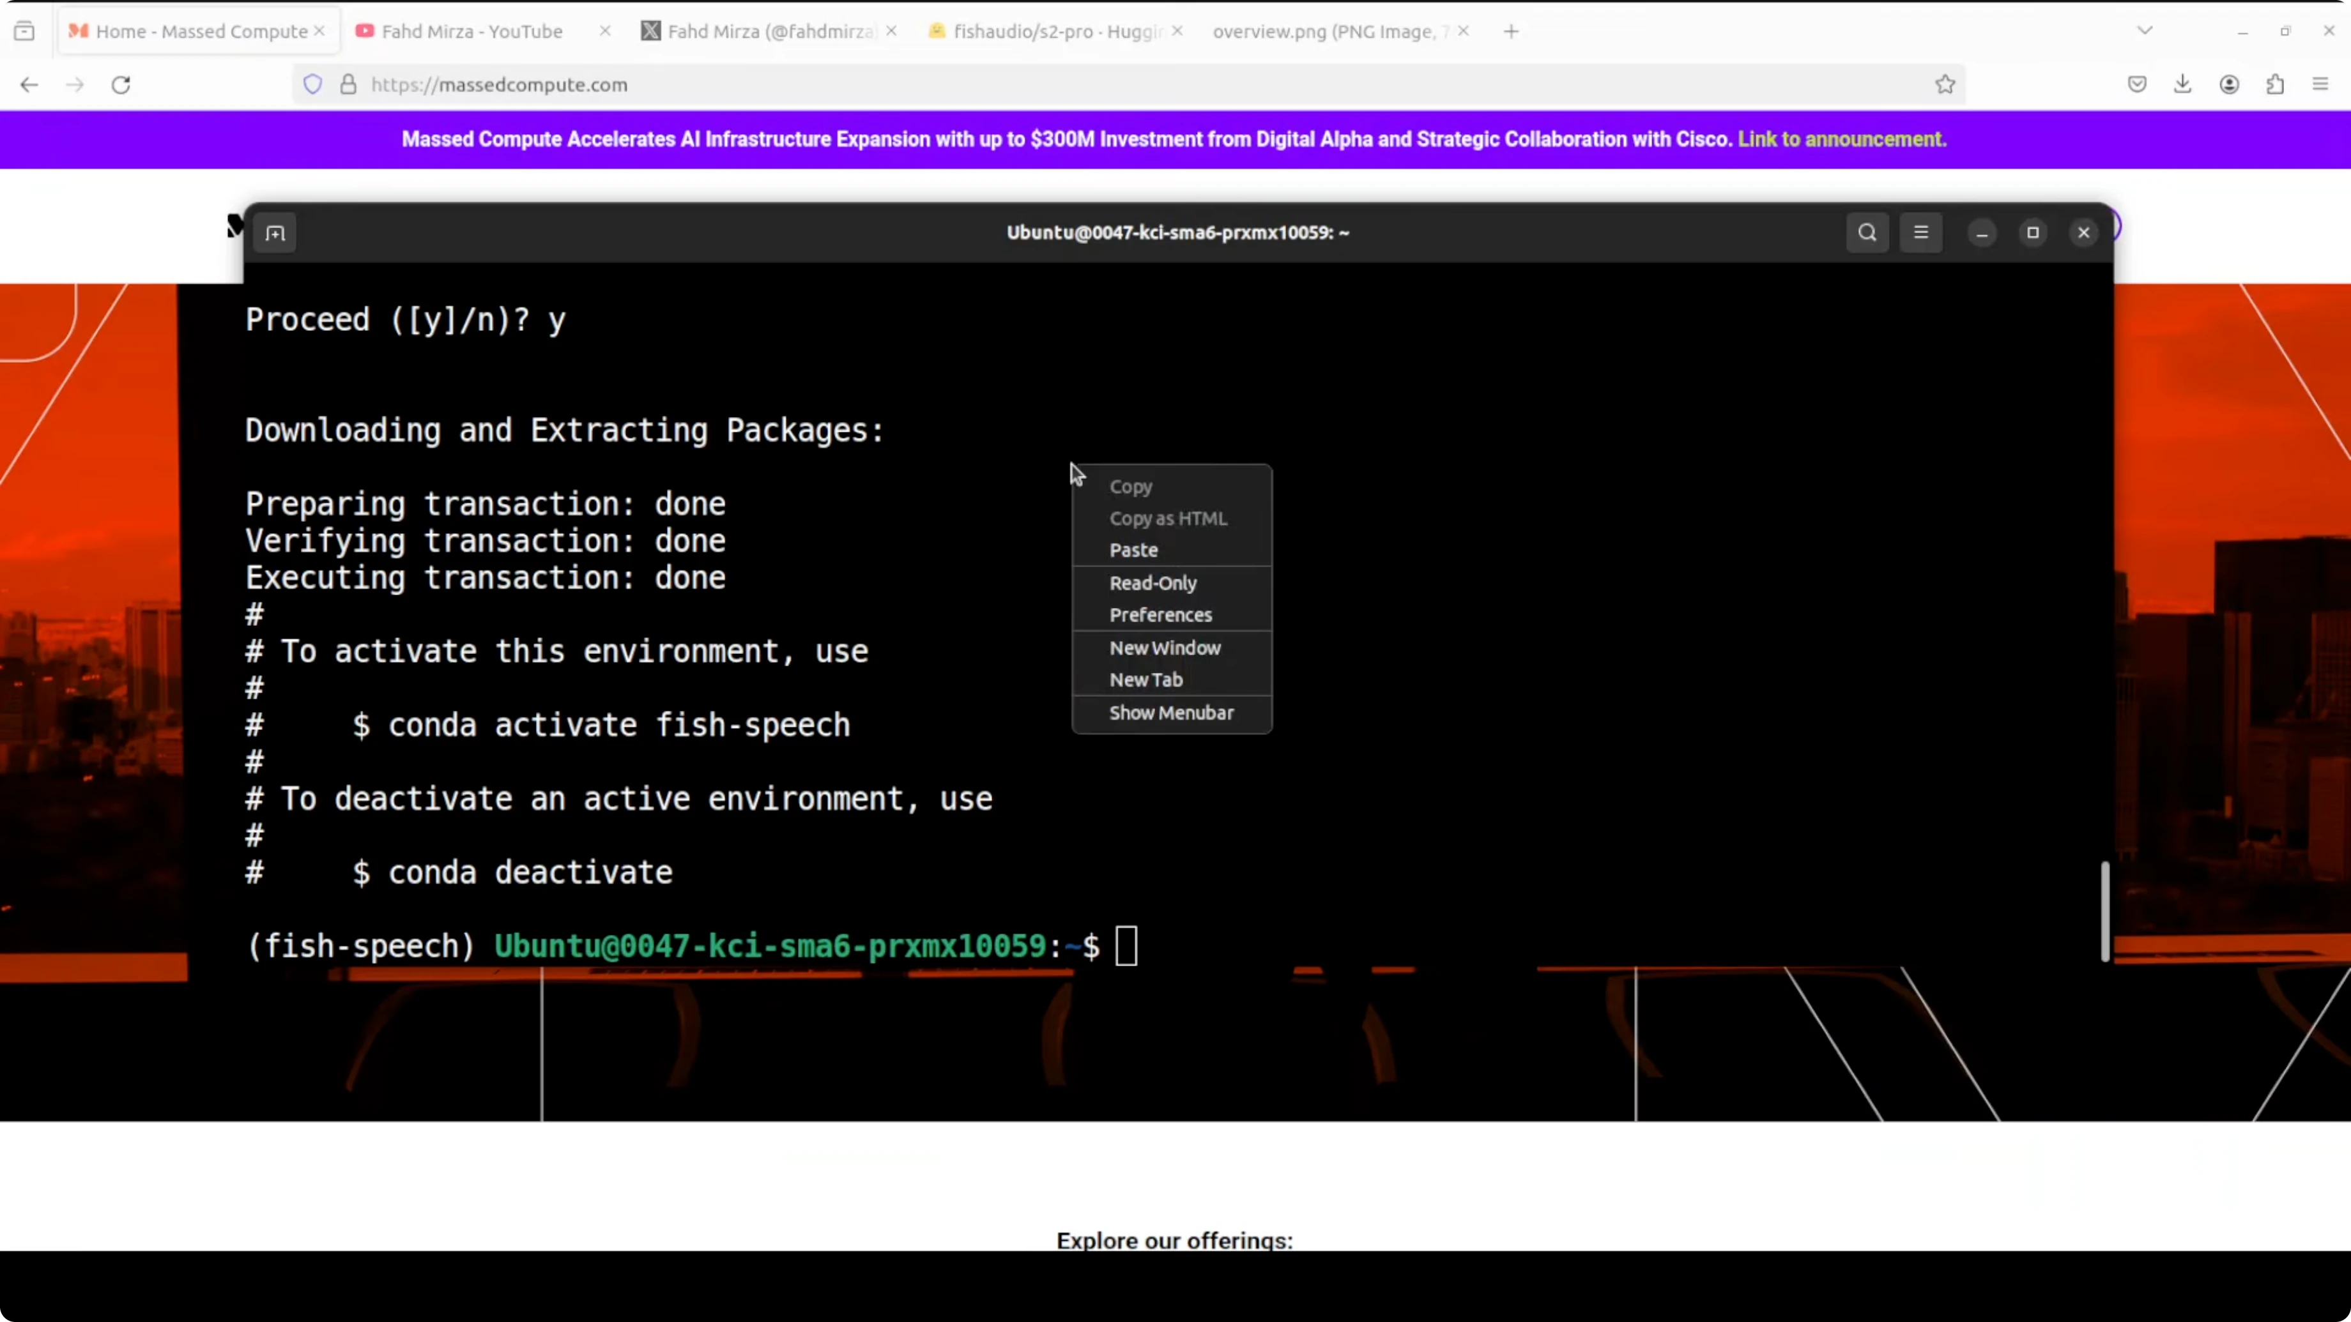Select Paste from the context menu

tap(1135, 550)
